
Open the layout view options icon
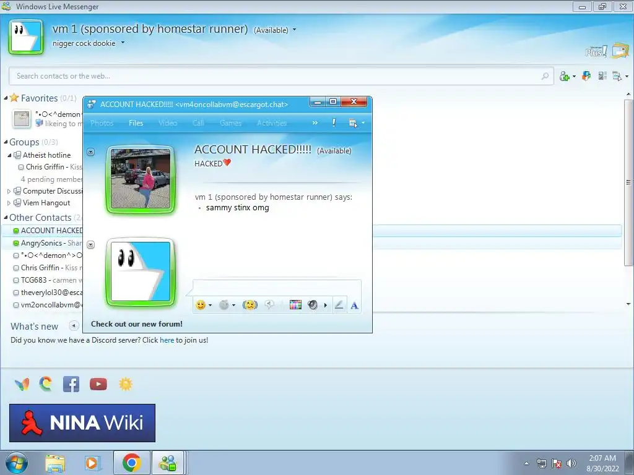pos(602,76)
